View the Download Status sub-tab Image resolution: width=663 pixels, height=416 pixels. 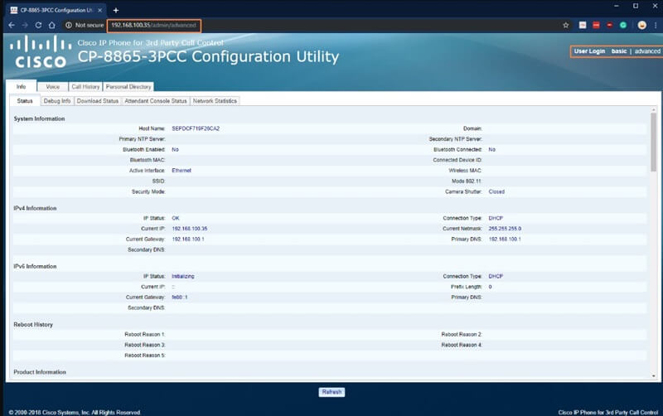point(98,101)
